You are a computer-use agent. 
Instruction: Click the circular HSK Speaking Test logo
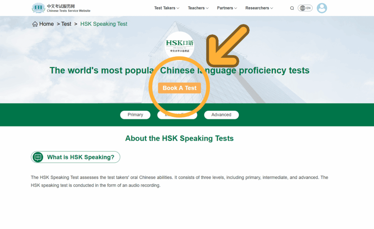click(179, 45)
